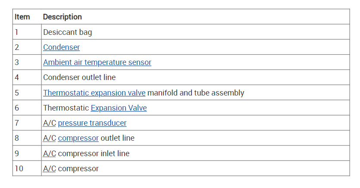Open the Expansion Valve link in row 6
The width and height of the screenshot is (360, 188).
pyautogui.click(x=119, y=108)
